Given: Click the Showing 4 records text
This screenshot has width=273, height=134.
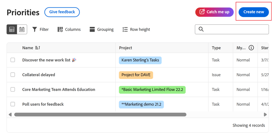Looking at the screenshot, I should (x=249, y=125).
